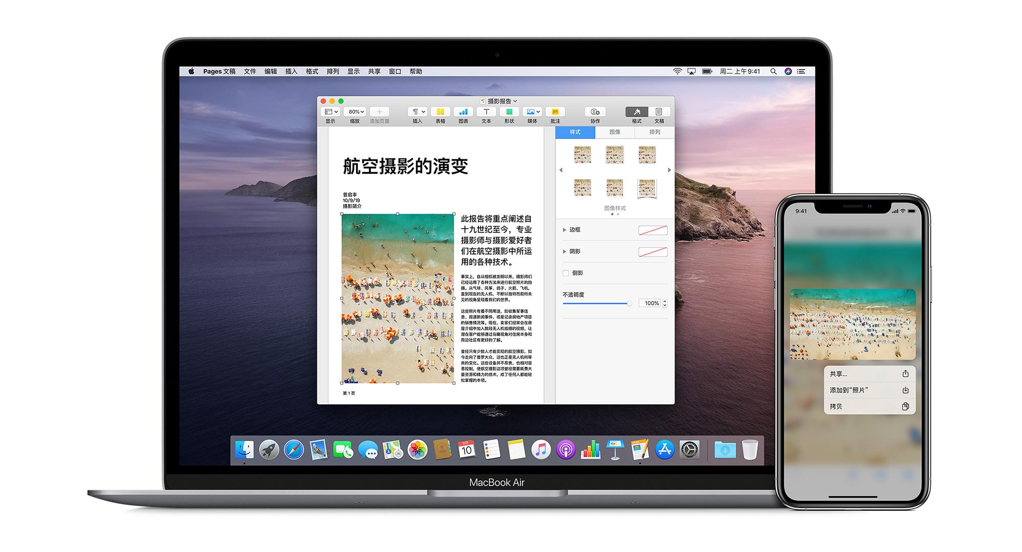The width and height of the screenshot is (1022, 552).
Task: Tap Add to Photos (添加到"照片") on iPhone
Action: click(x=869, y=390)
